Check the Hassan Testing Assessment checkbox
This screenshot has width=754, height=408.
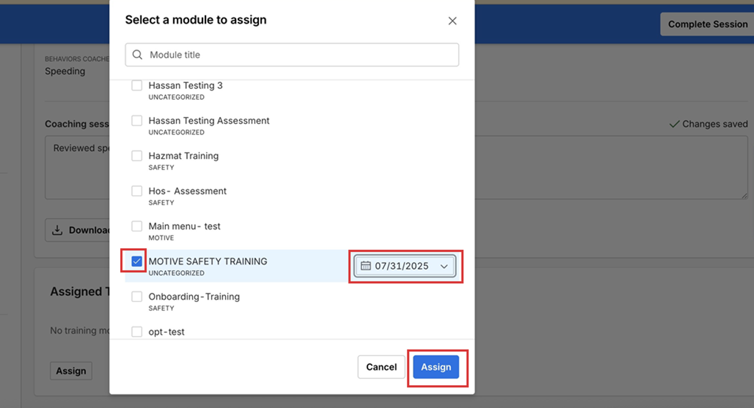pyautogui.click(x=137, y=121)
